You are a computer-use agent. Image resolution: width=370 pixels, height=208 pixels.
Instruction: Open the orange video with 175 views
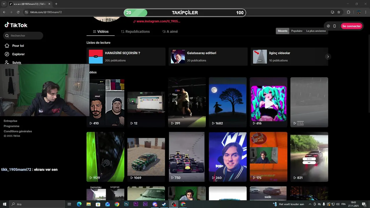[x=269, y=157]
